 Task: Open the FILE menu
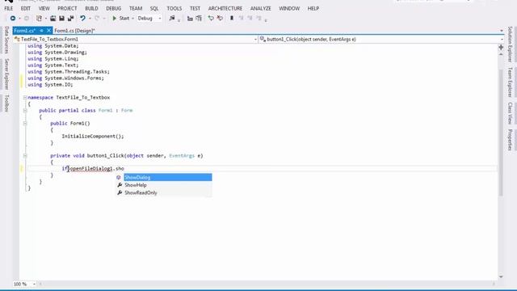coord(9,8)
